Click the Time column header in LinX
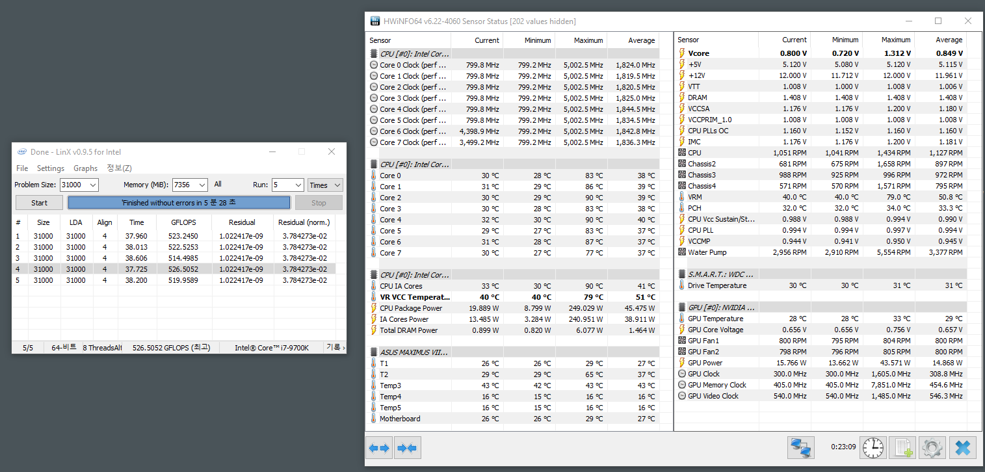This screenshot has height=472, width=985. 137,222
